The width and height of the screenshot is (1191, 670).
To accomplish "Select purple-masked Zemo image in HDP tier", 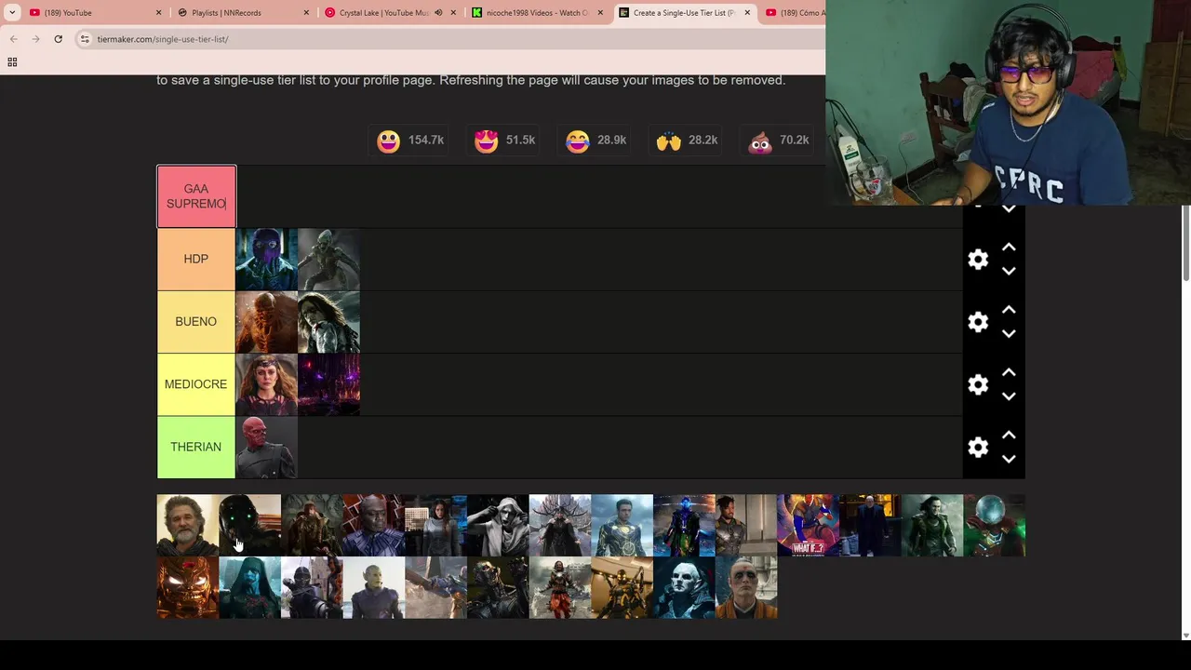I will (266, 260).
